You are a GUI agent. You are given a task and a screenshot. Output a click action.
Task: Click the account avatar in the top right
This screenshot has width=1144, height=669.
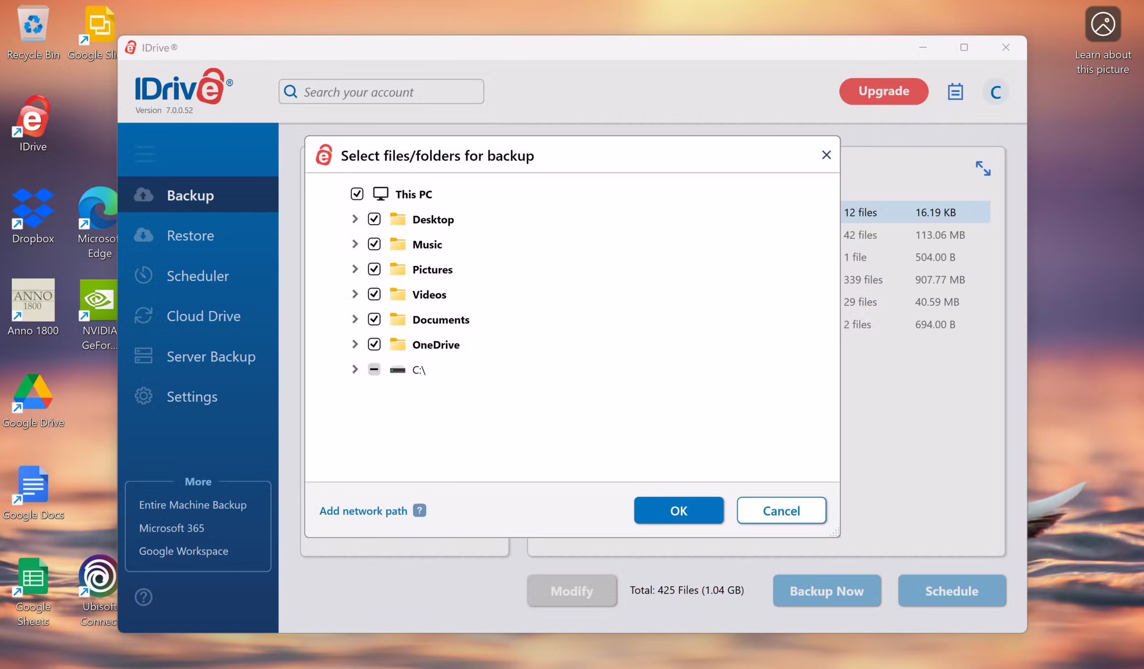pos(995,91)
